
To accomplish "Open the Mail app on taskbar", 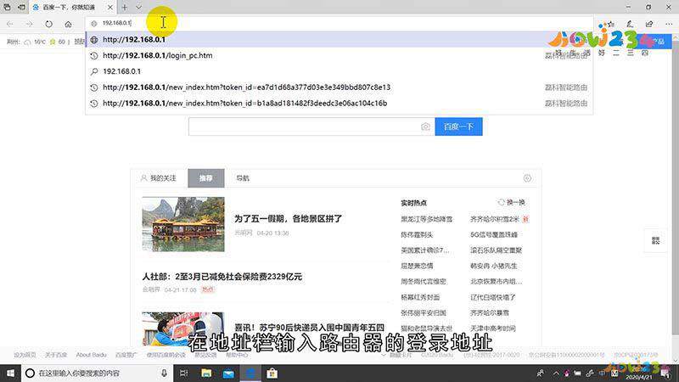I will coord(228,373).
